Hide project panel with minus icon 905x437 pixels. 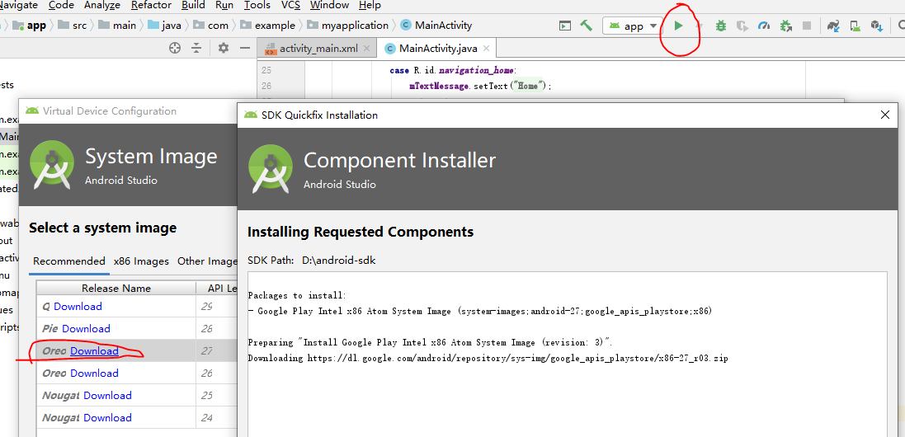coord(245,48)
